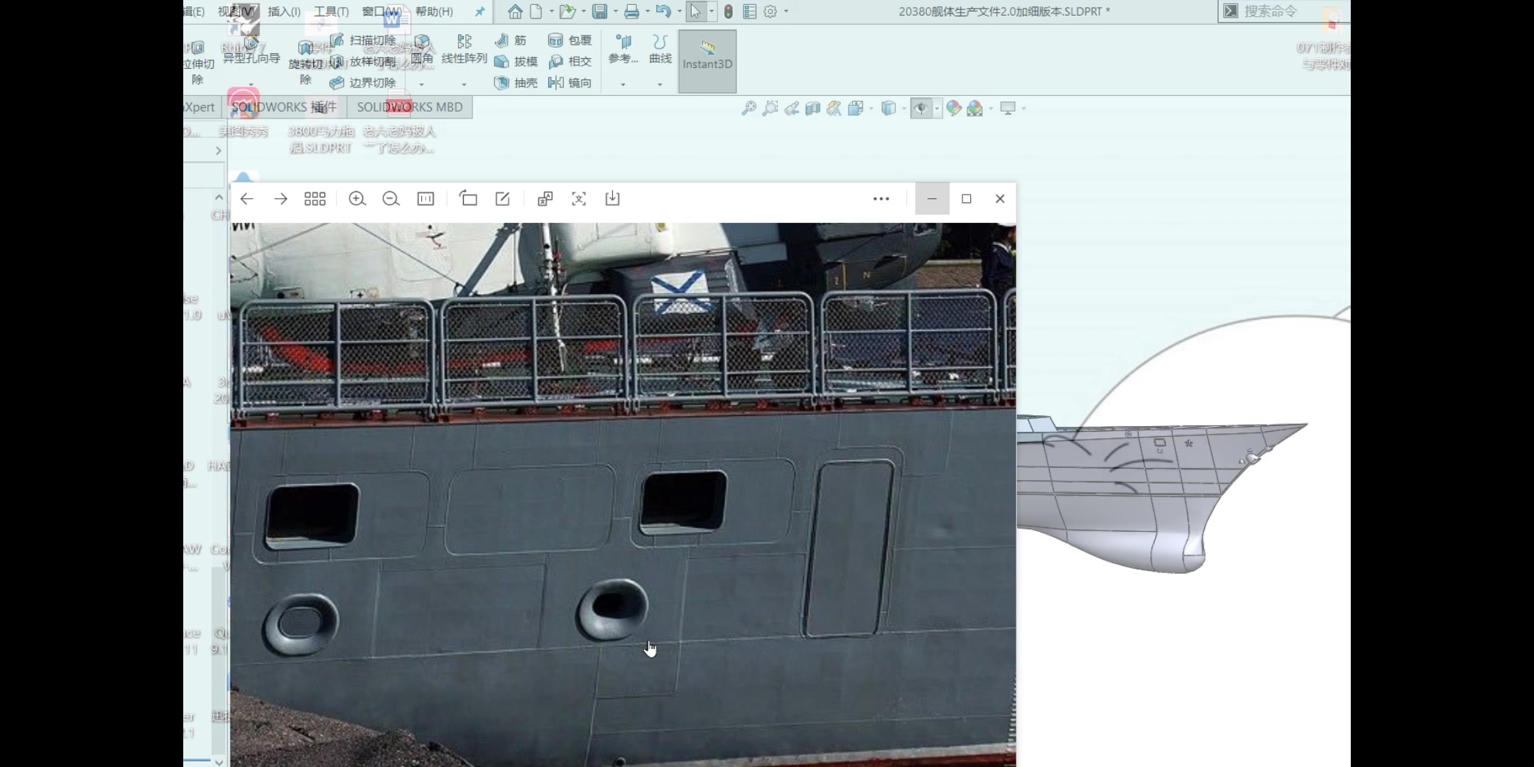
Task: Open the View Settings monitor icon
Action: 1008,108
